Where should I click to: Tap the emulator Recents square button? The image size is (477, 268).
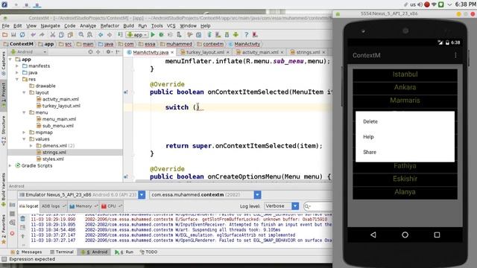(x=437, y=235)
